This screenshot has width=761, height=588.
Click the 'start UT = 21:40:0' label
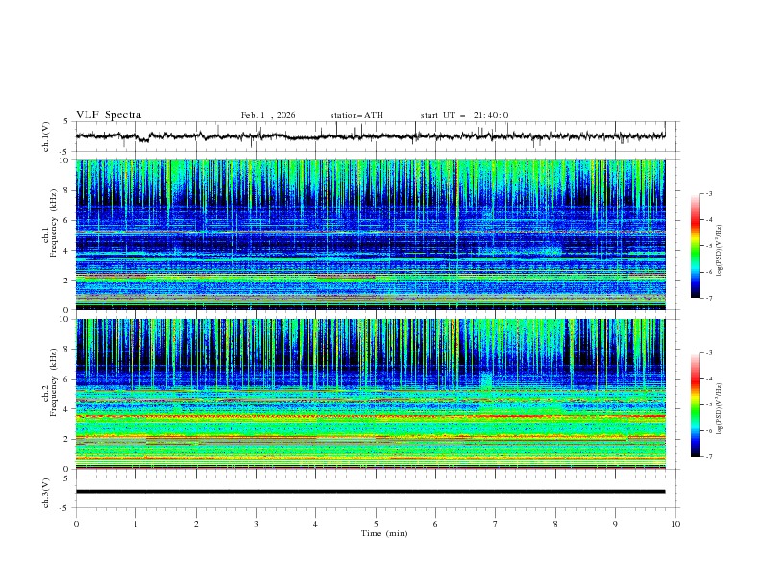point(464,115)
